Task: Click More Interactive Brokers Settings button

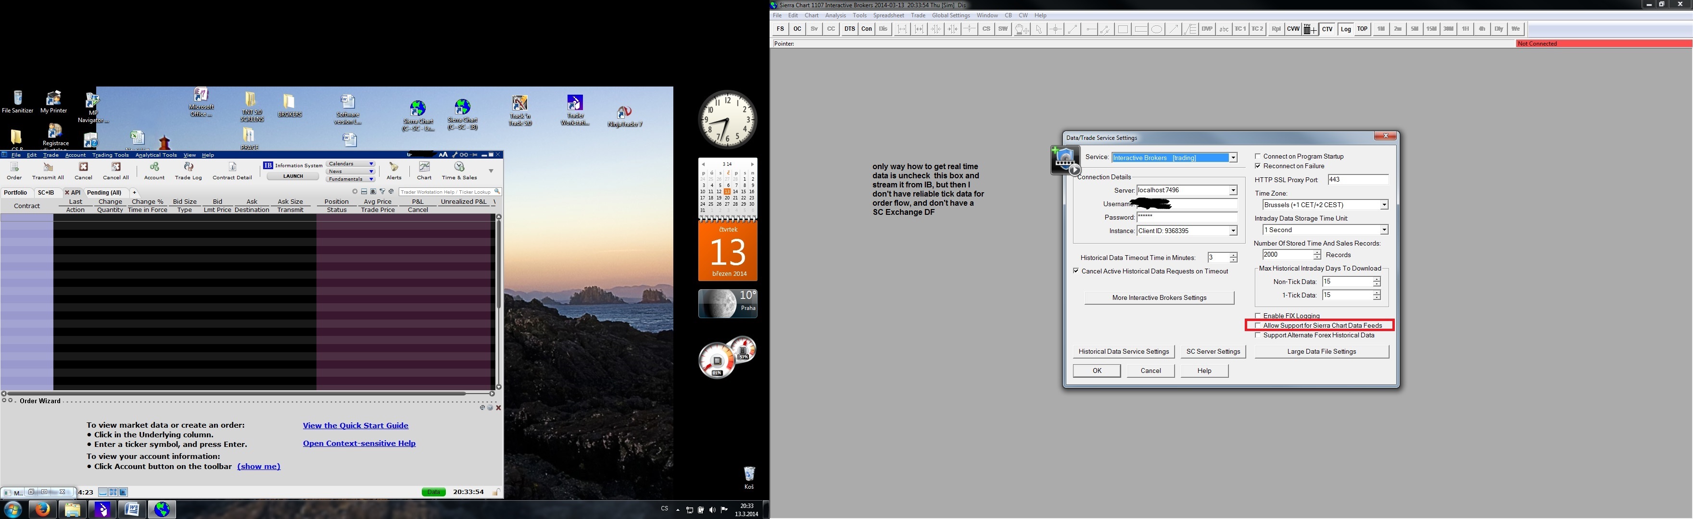Action: [1159, 297]
